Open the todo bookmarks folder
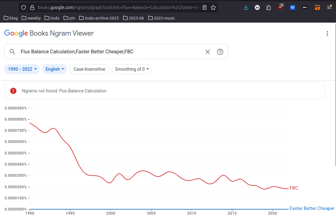The height and width of the screenshot is (218, 336). (52, 18)
